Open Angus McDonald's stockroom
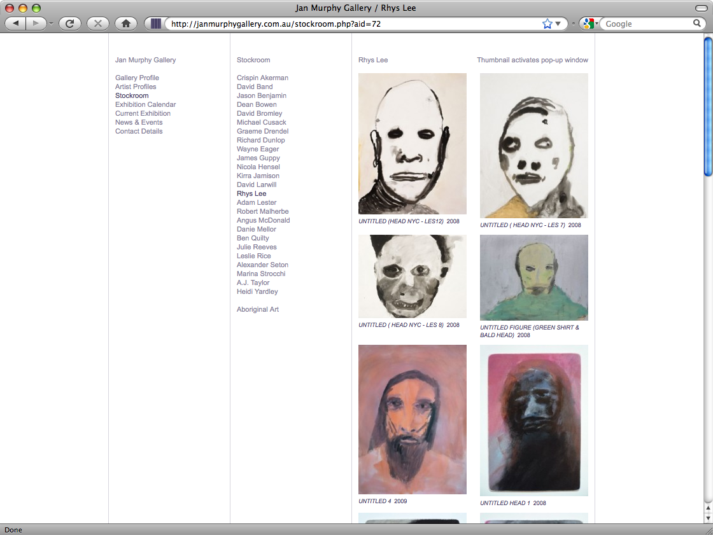 264,220
